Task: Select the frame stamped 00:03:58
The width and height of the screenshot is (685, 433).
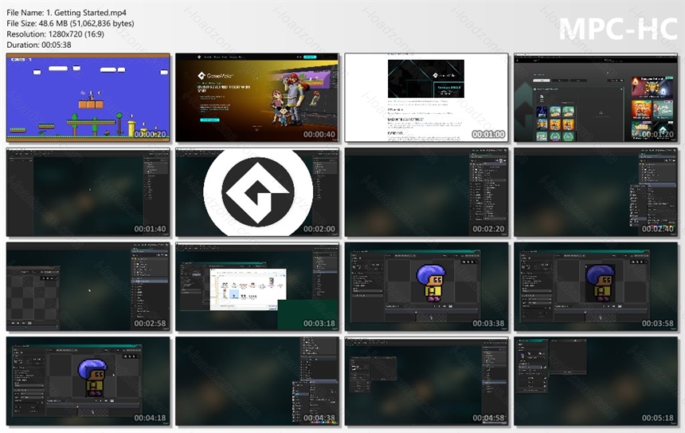Action: pyautogui.click(x=596, y=287)
